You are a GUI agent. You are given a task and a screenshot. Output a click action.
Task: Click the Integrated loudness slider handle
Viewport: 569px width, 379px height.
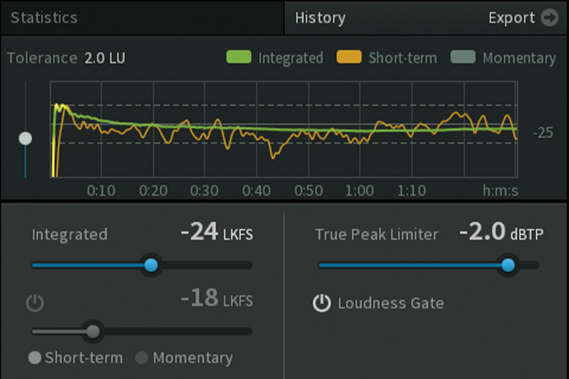[151, 265]
